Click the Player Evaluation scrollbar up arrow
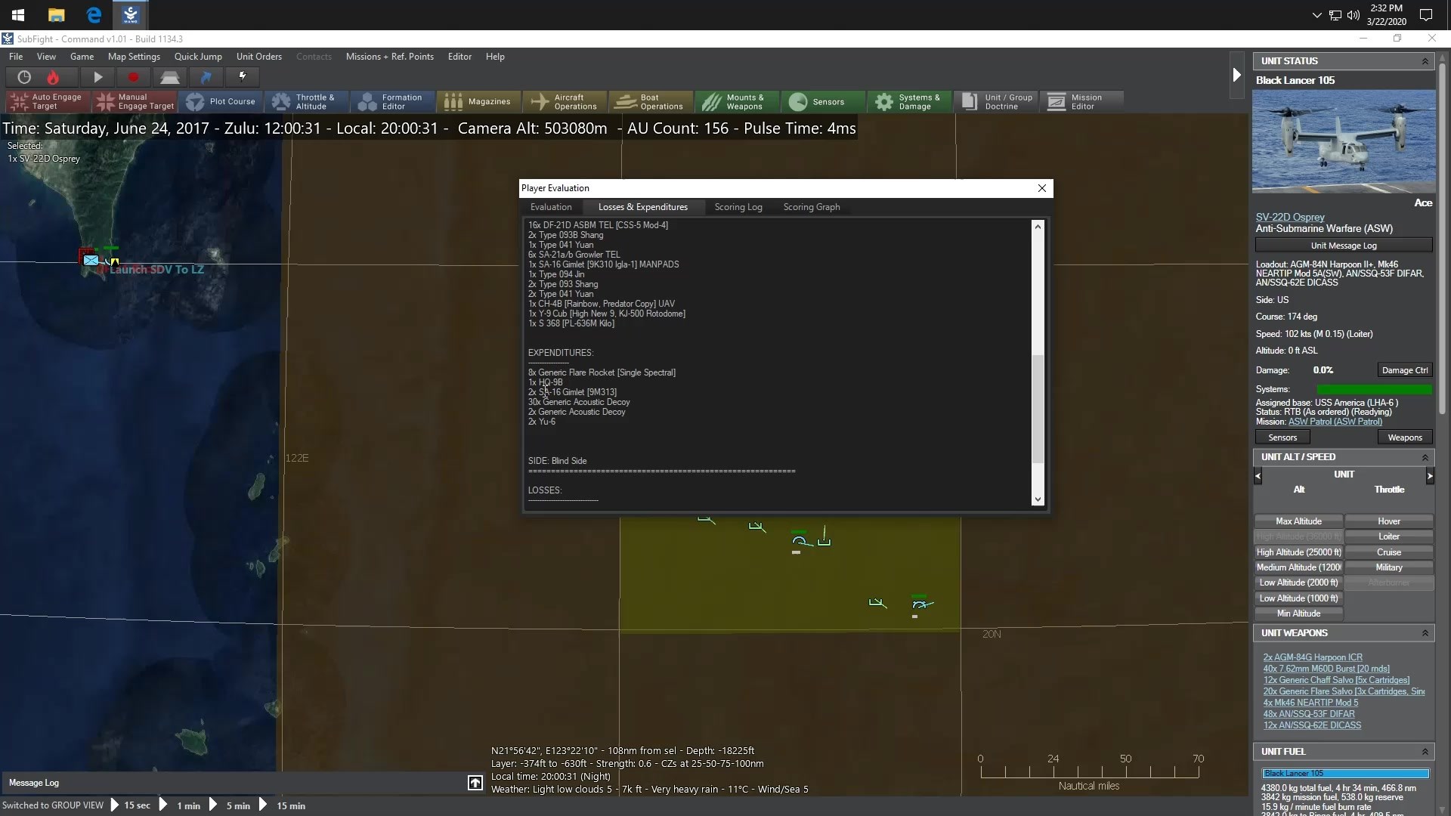The height and width of the screenshot is (816, 1451). pos(1038,226)
